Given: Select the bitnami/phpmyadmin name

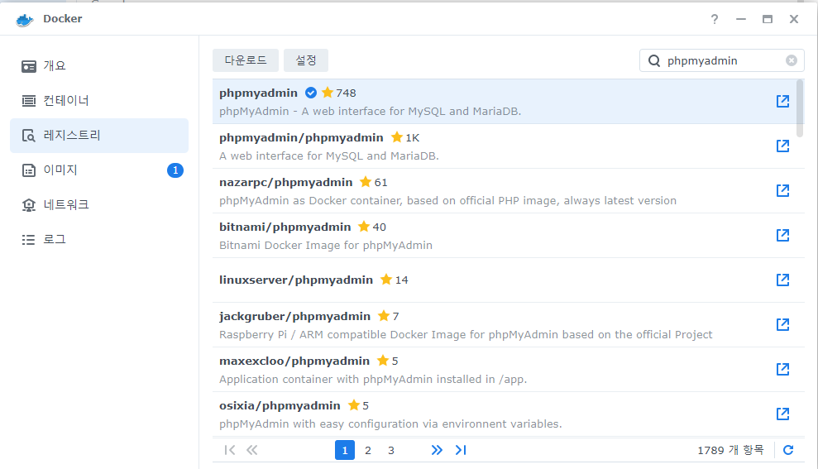Looking at the screenshot, I should pos(285,227).
